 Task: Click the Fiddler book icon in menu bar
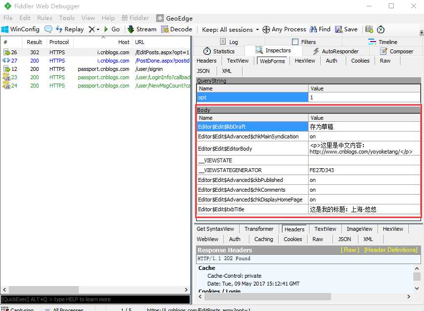tap(124, 18)
